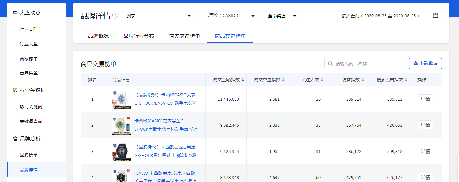The image size is (459, 182).
Task: Click 详情 button for rank 2 product
Action: point(425,125)
